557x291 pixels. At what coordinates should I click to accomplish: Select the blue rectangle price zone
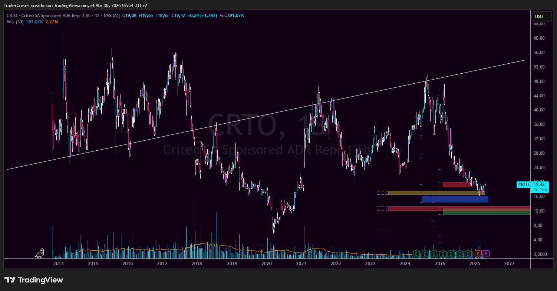click(455, 199)
